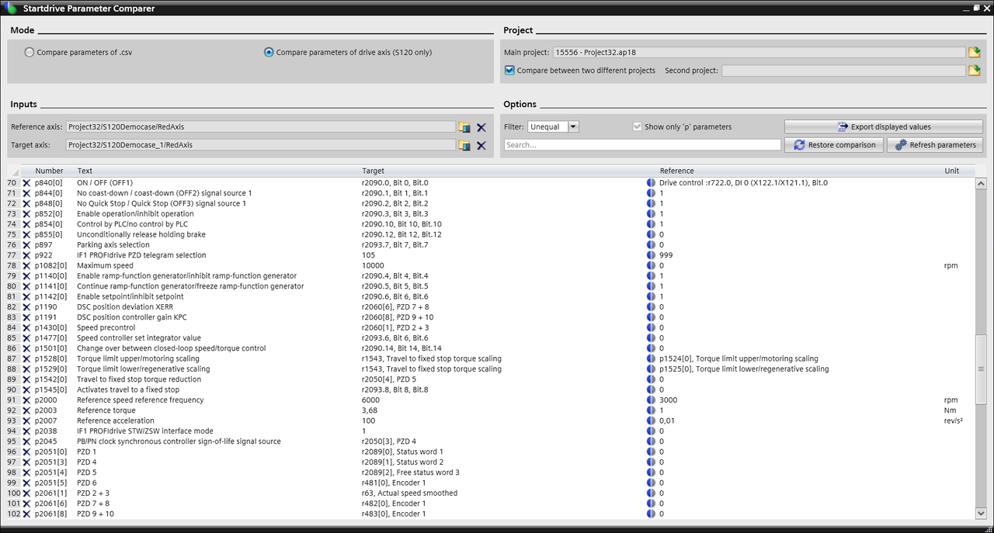This screenshot has height=533, width=994.
Task: Sort by the Reference column header
Action: 677,171
